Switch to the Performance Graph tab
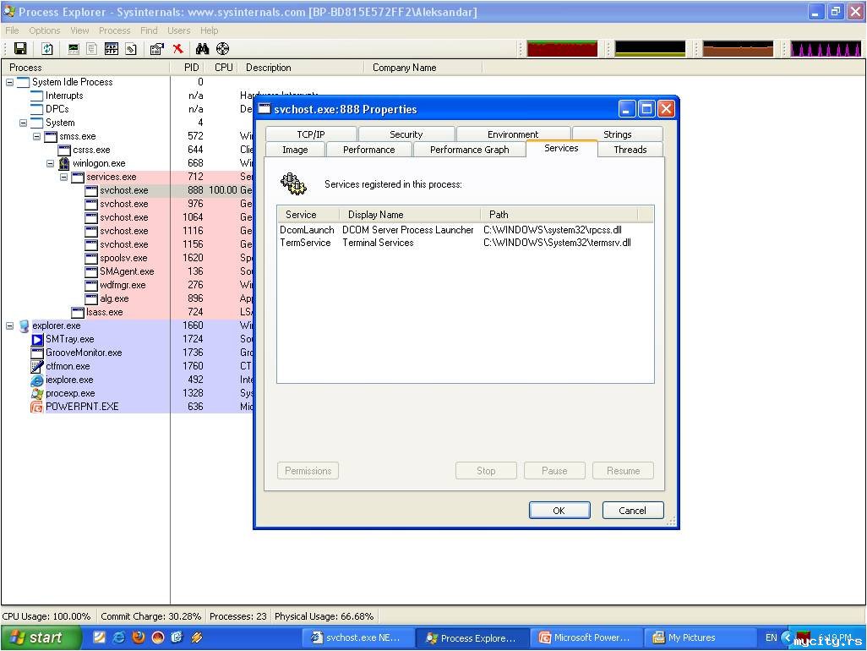Viewport: 867px width, 651px height. (470, 150)
